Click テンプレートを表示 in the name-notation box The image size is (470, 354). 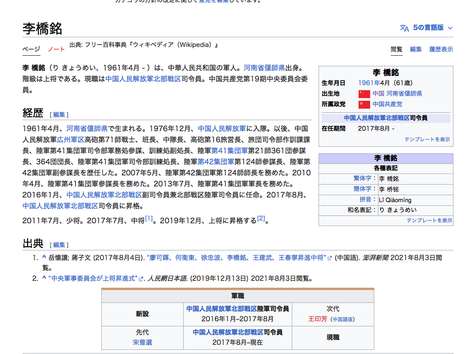point(429,221)
